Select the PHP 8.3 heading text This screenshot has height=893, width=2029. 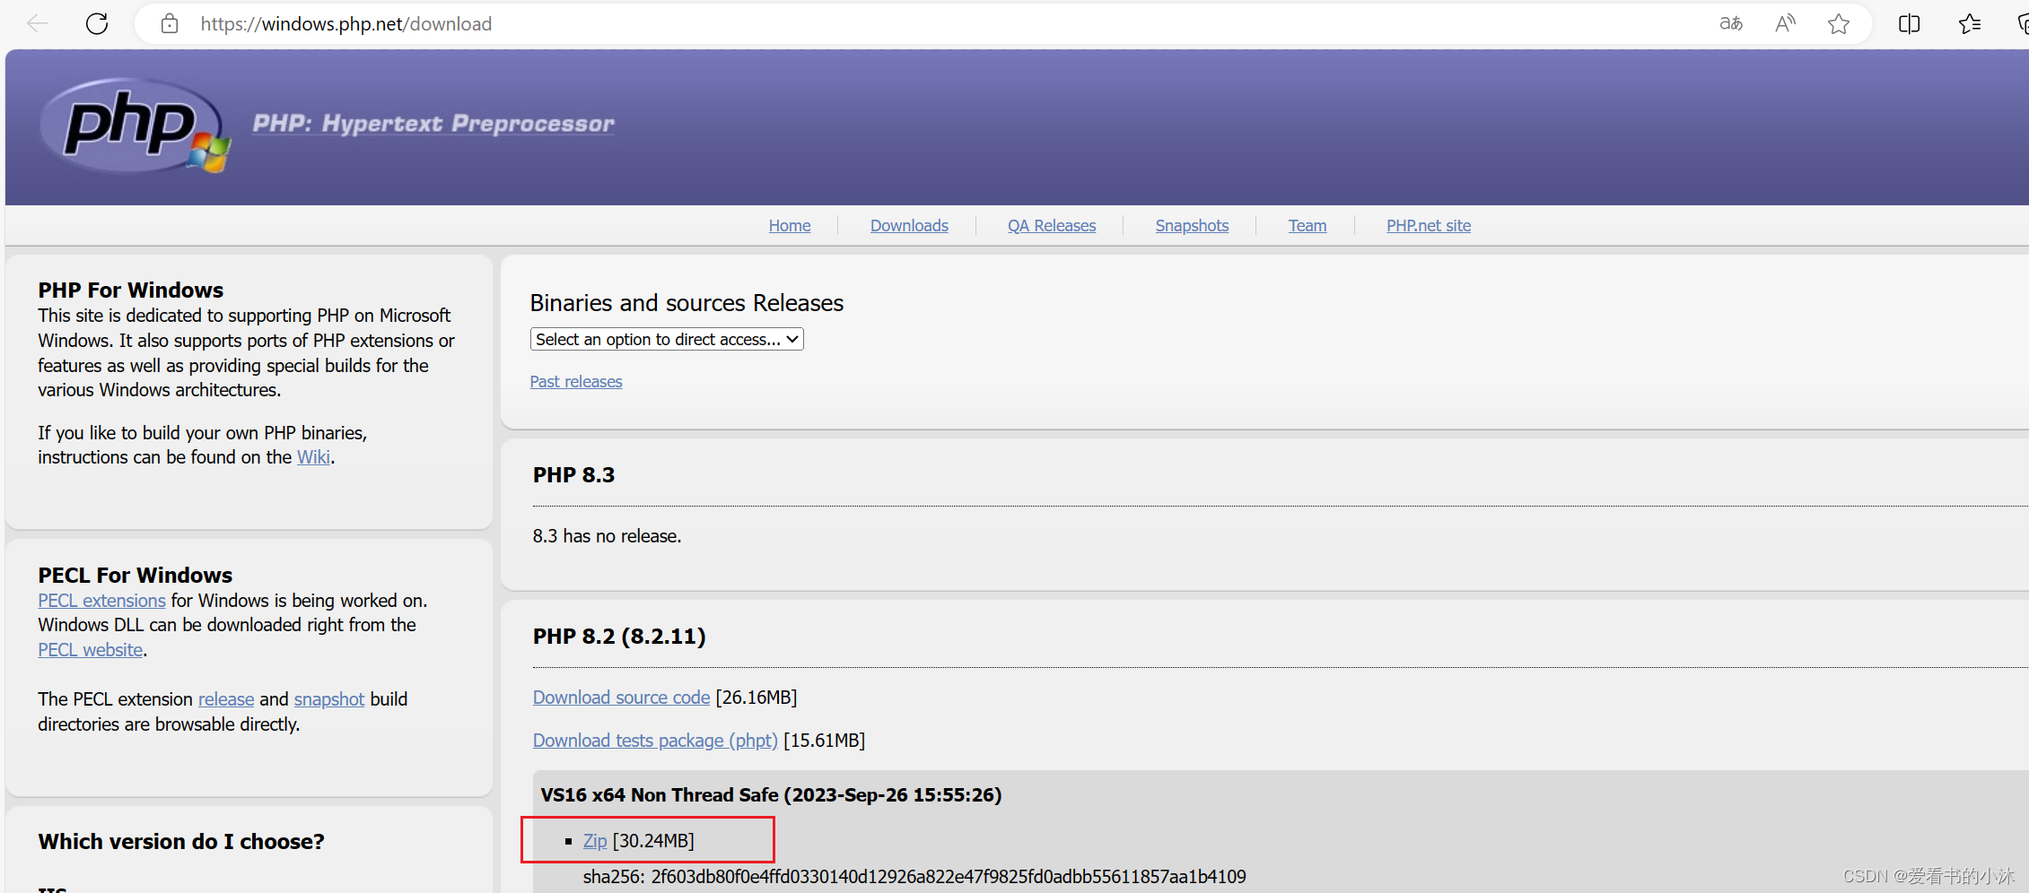(573, 475)
